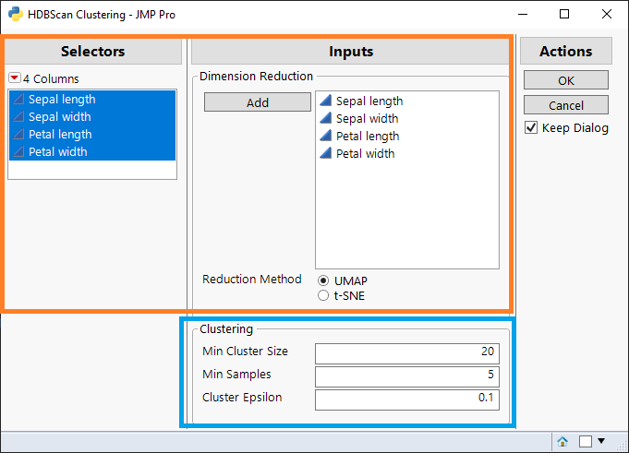The width and height of the screenshot is (629, 453).
Task: Open status bar window list dropdown arrow
Action: 602,441
